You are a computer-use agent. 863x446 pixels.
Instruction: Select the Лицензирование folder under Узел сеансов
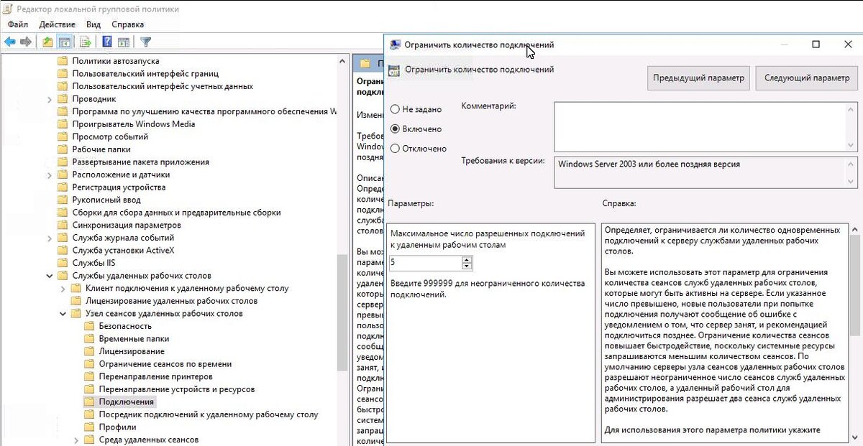(132, 351)
